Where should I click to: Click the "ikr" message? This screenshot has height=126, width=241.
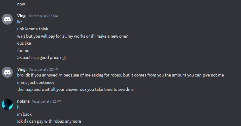(20, 22)
